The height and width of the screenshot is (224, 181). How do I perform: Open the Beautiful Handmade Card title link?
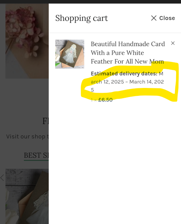coord(128,53)
